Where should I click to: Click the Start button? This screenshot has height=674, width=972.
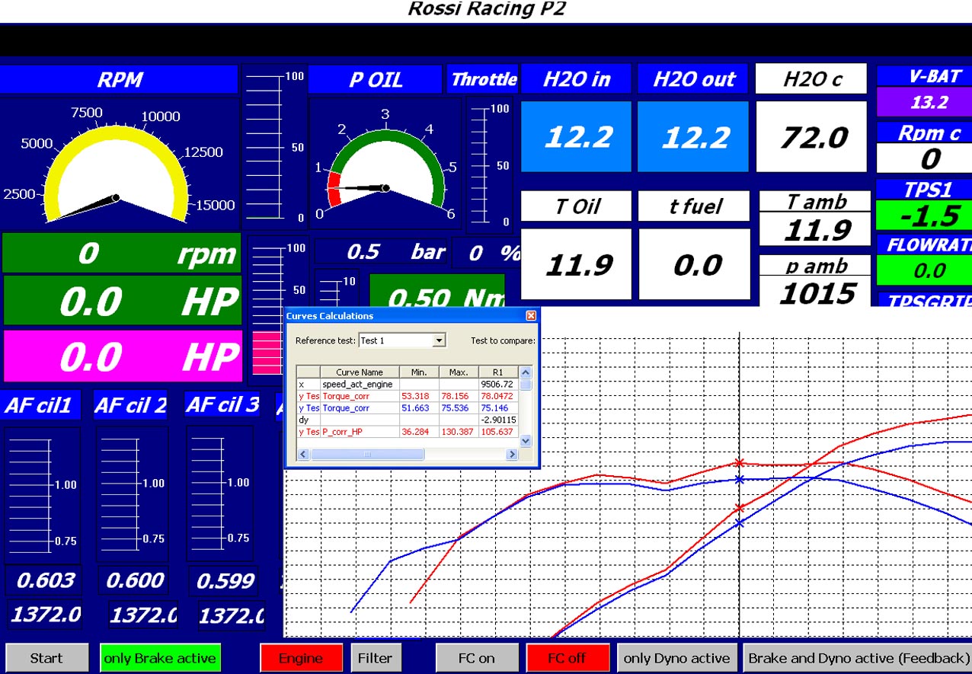[x=46, y=658]
